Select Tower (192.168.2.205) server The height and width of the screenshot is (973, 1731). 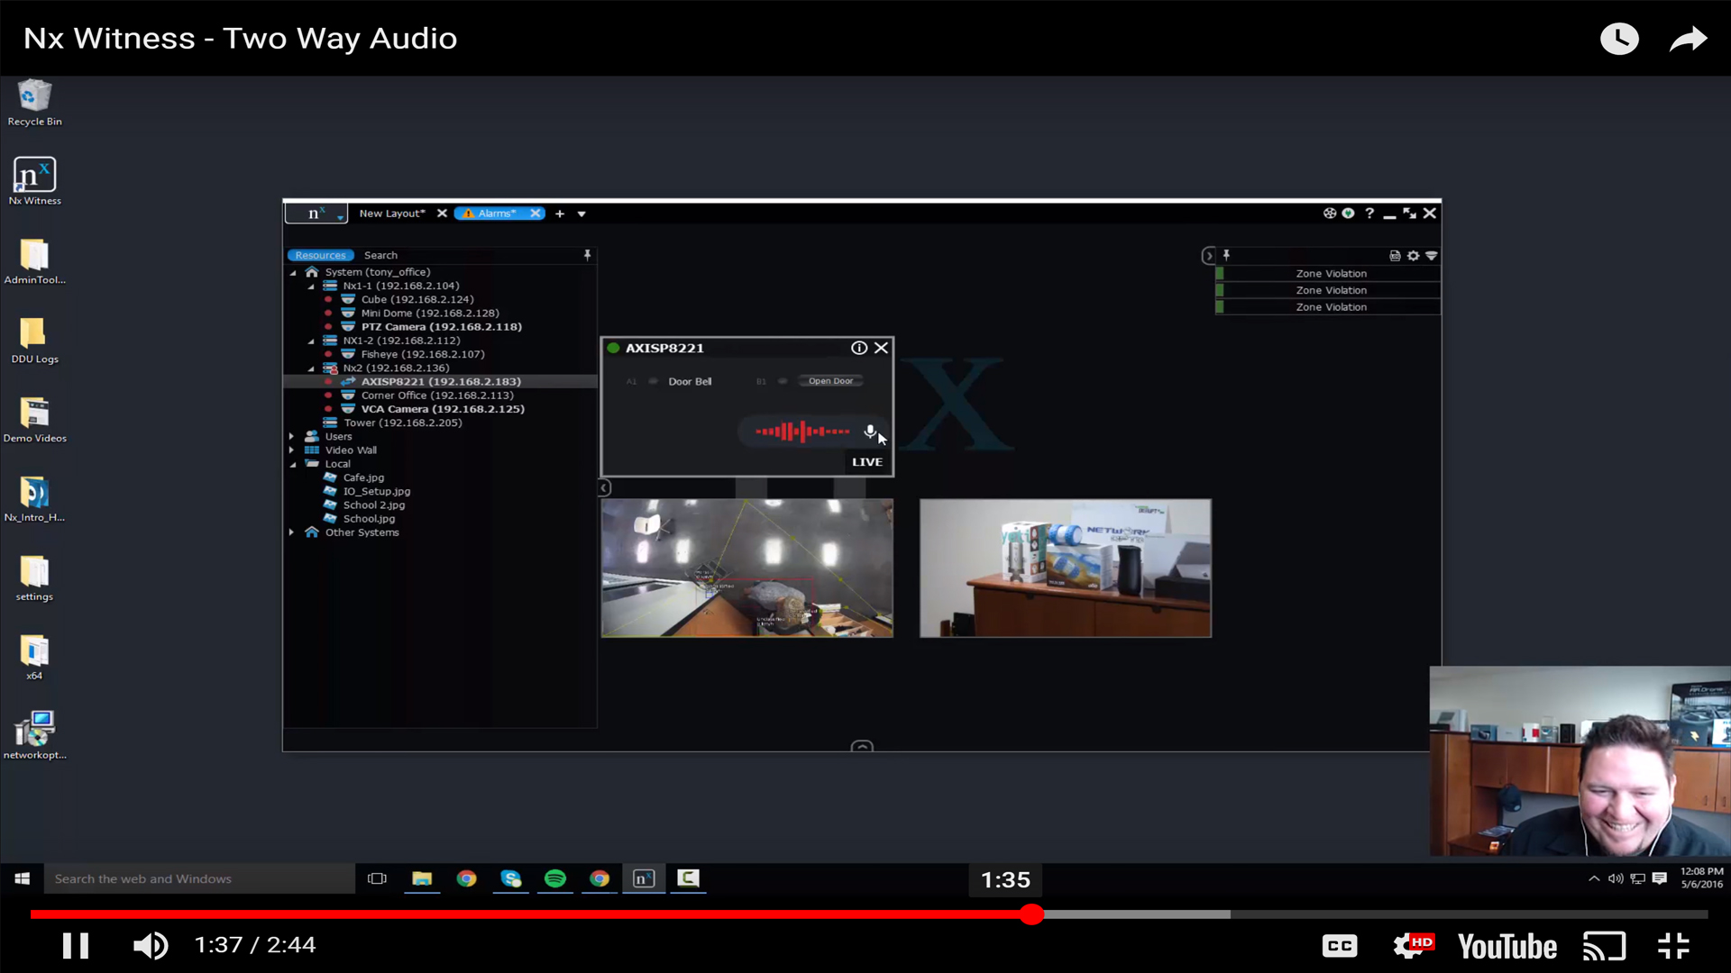[403, 423]
